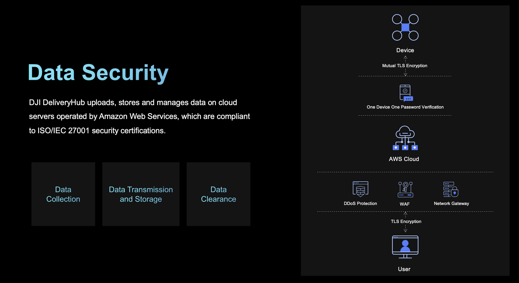The height and width of the screenshot is (283, 519).
Task: Click the AWS Cloud network icon
Action: (405, 138)
